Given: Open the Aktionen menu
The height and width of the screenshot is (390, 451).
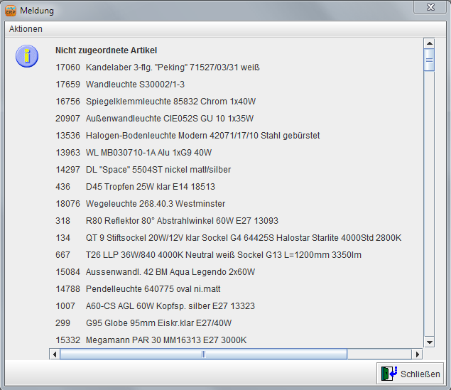Looking at the screenshot, I should pos(26,29).
